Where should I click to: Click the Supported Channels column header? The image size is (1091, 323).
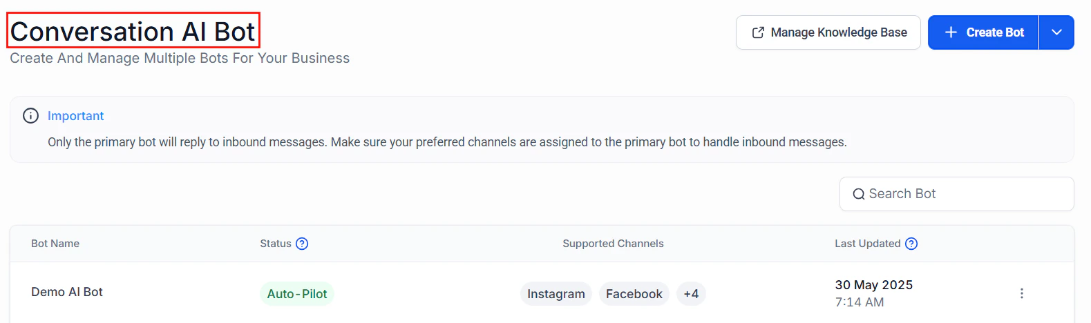613,244
